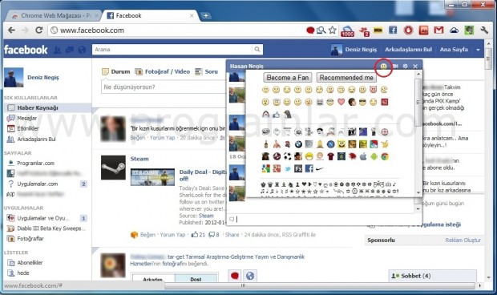
Task: Insert the robot face emoticon
Action: 320,102
